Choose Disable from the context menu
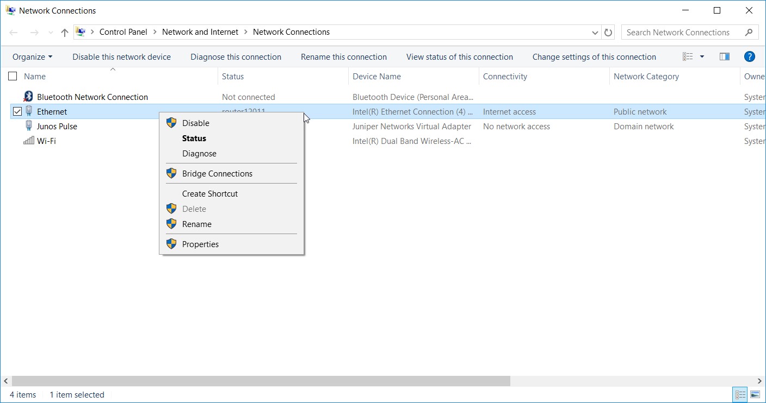This screenshot has width=766, height=403. 231,123
